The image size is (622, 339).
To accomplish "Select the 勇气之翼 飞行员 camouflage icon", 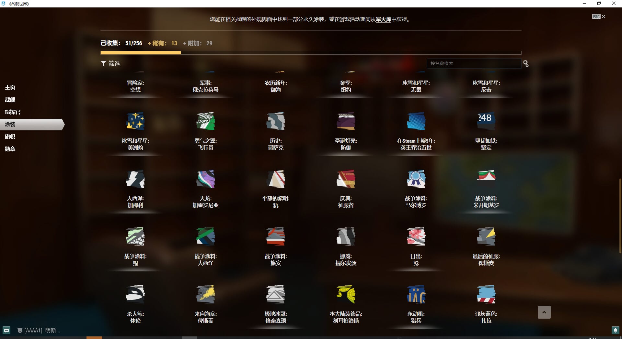I will point(205,121).
